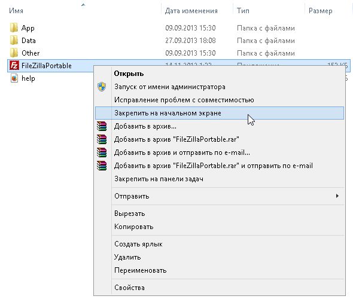Select the help file name
The image size is (353, 305).
(28, 78)
